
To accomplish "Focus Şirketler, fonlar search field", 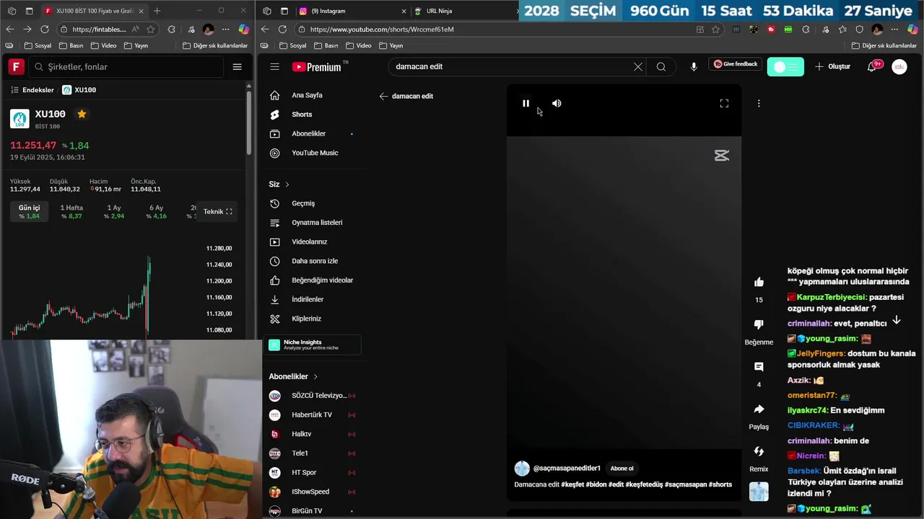I will pos(126,67).
